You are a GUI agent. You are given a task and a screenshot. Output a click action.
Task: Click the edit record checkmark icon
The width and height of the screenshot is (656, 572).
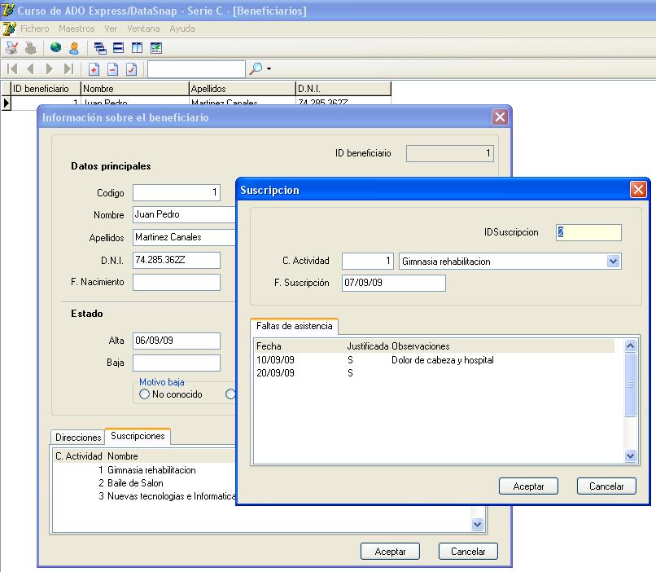pos(132,69)
